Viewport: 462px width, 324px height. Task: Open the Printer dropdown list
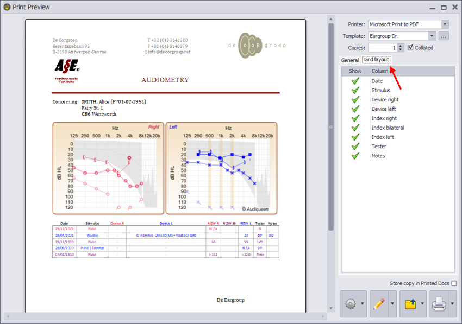[445, 24]
